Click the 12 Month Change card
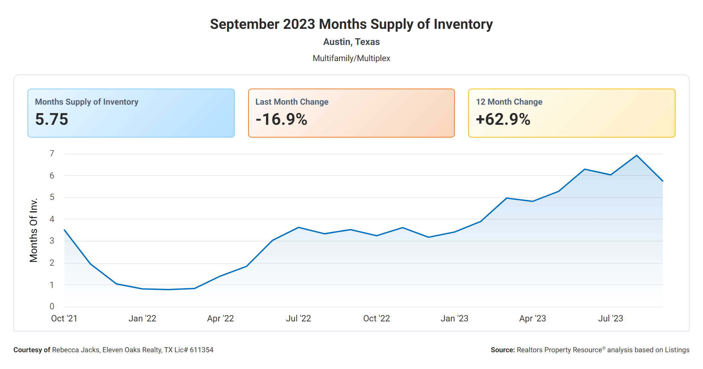703x369 pixels. pos(572,113)
